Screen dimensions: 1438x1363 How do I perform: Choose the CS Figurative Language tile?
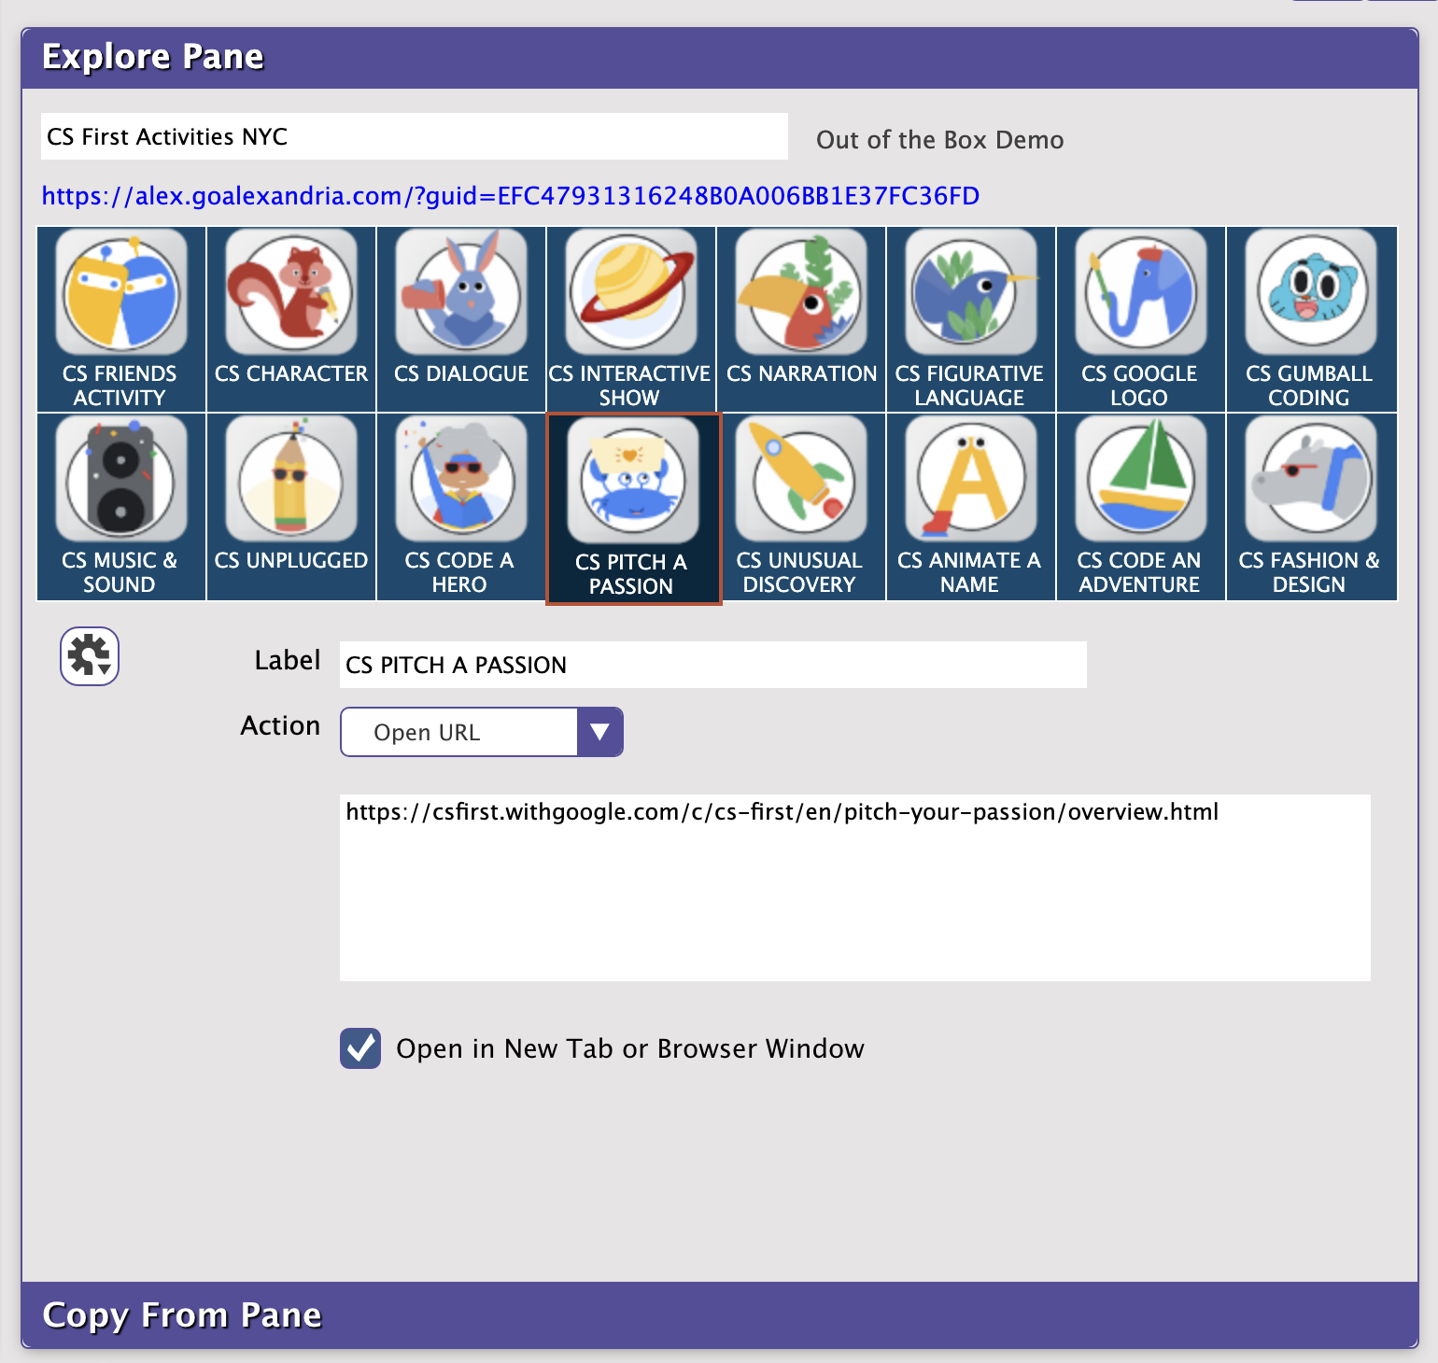[x=971, y=319]
